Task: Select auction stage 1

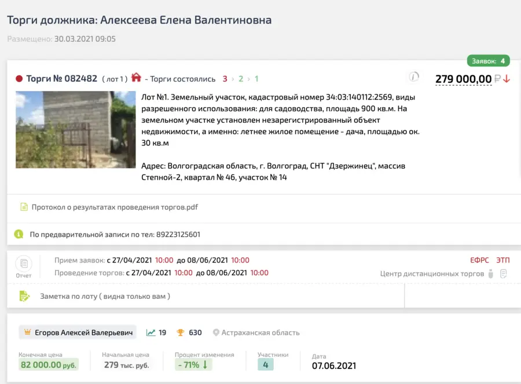Action: coord(256,79)
